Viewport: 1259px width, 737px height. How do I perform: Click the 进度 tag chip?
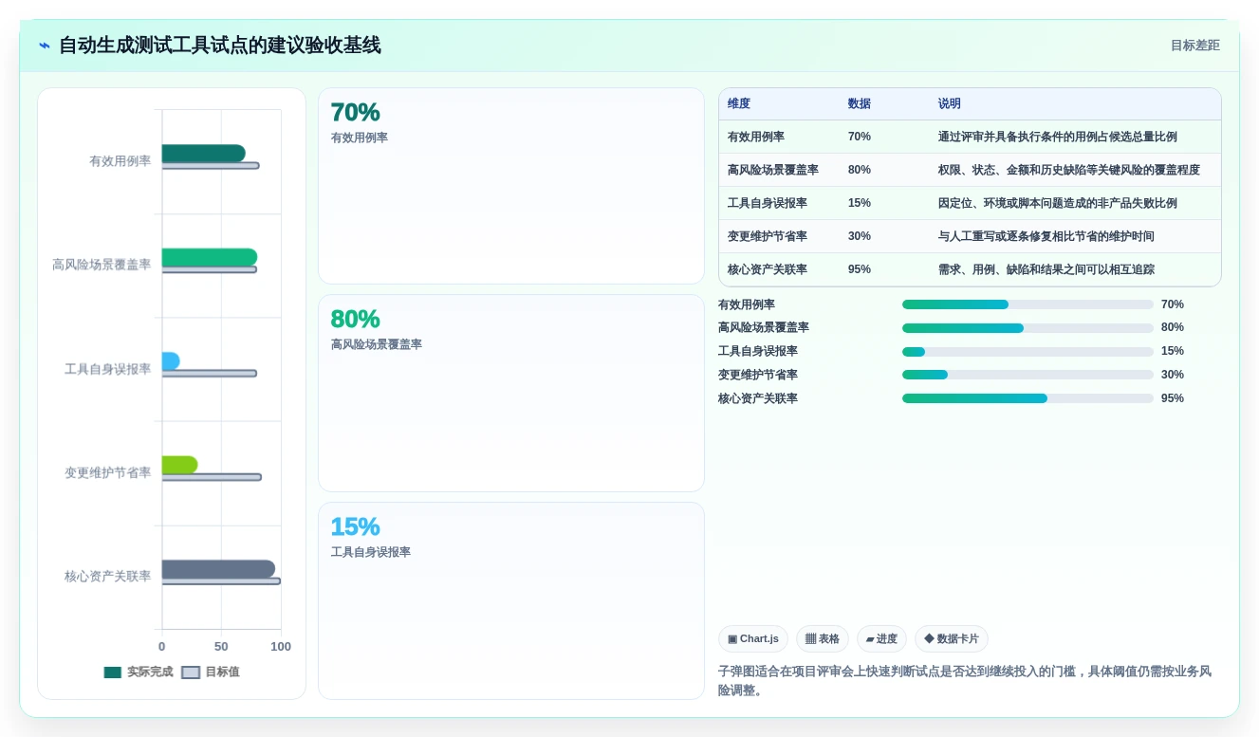pyautogui.click(x=881, y=639)
